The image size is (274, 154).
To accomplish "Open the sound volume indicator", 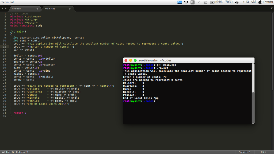I will [237, 2].
